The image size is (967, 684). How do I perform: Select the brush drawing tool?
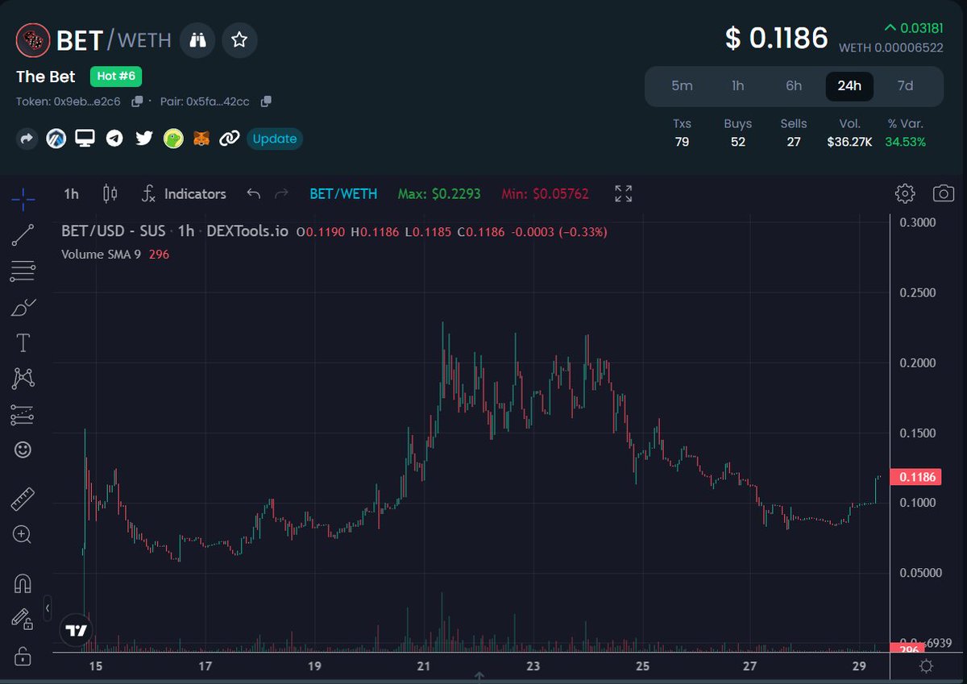pos(23,307)
